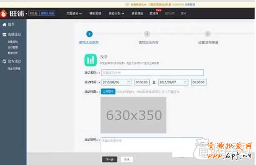Switch to the 专业版 version tab
This screenshot has height=165, width=256.
coord(34,13)
